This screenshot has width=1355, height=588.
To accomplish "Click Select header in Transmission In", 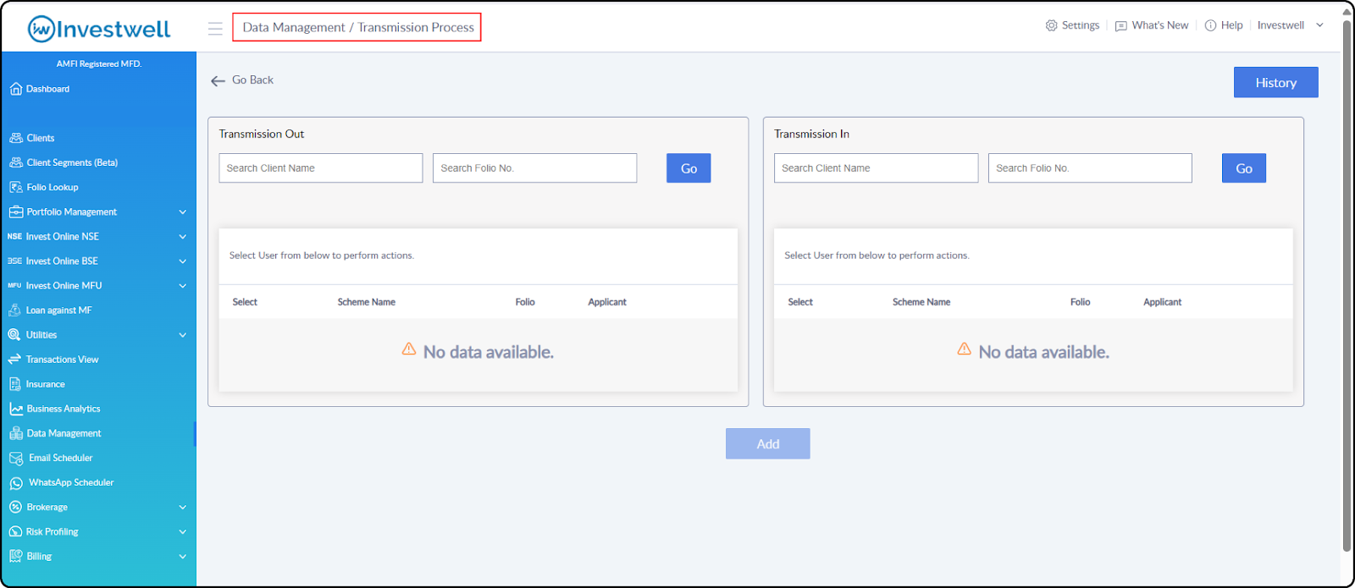I will (x=799, y=302).
